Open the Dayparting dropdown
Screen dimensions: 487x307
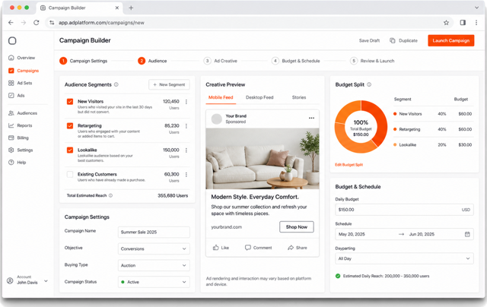(x=404, y=258)
